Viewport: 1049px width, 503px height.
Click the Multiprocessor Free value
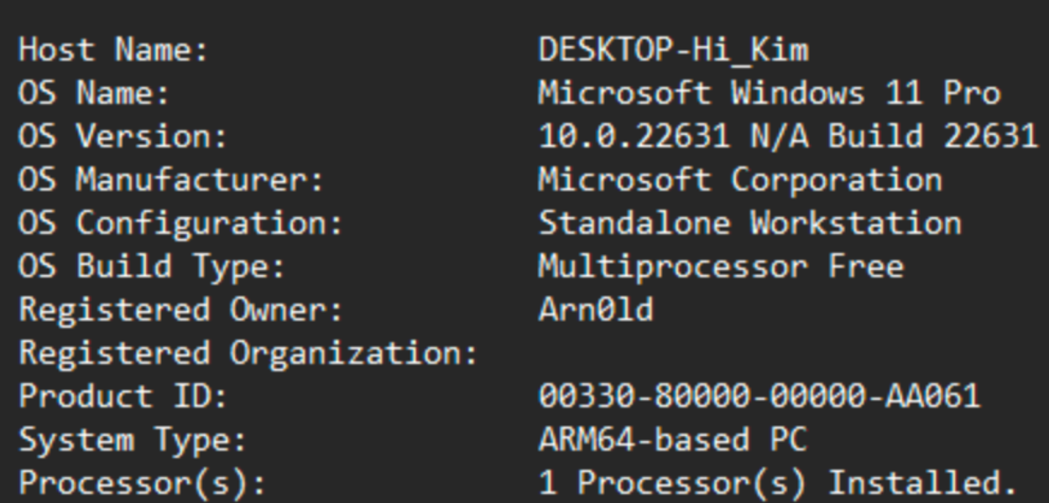[720, 267]
